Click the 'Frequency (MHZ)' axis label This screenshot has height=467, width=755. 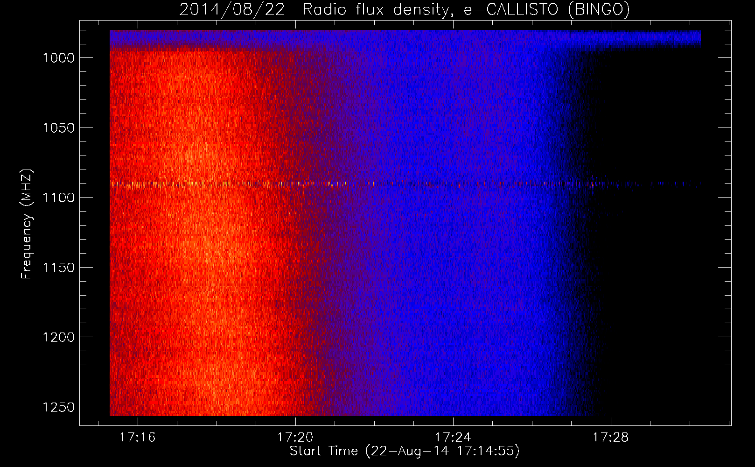27,224
